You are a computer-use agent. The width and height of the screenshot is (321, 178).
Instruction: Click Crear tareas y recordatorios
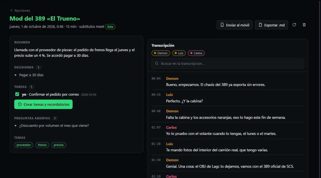(x=43, y=104)
